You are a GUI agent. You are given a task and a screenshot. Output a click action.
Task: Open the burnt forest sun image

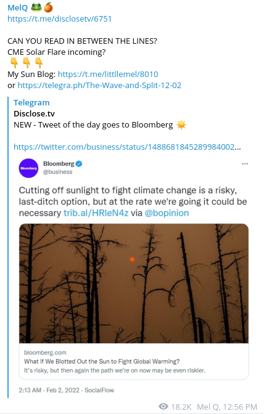click(134, 283)
